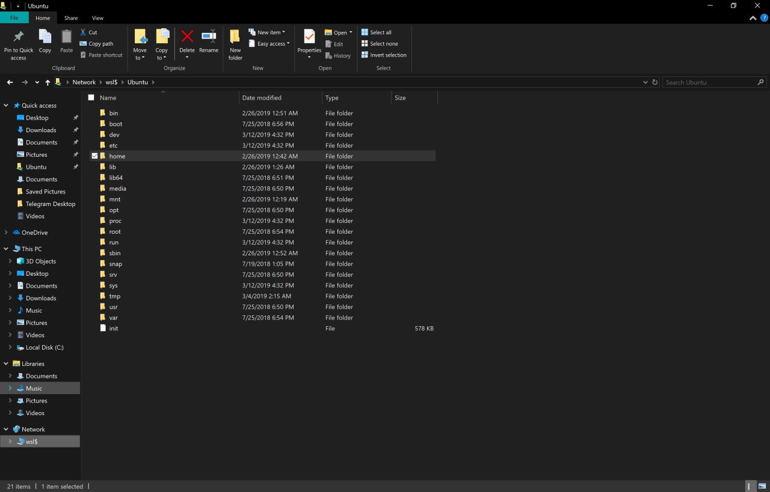Click Network in the address breadcrumb
Image resolution: width=770 pixels, height=492 pixels.
(x=84, y=82)
